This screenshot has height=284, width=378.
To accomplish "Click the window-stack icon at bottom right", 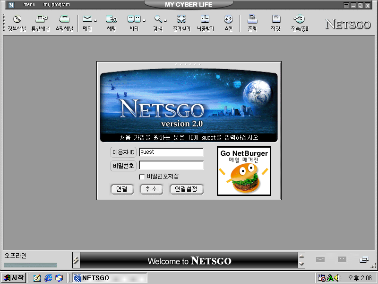I will [364, 259].
